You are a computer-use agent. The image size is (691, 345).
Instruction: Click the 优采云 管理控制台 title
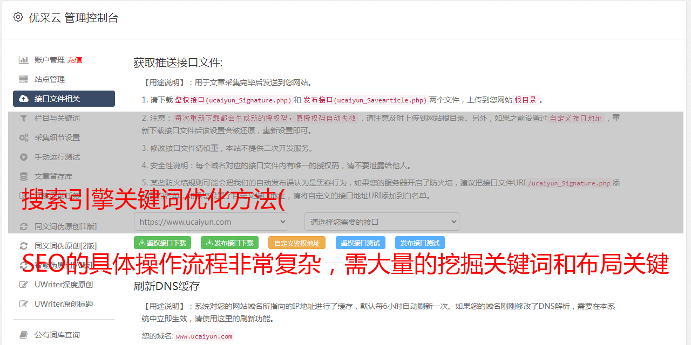point(73,18)
